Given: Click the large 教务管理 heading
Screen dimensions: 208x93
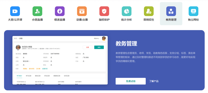Looking at the screenshot, I should tap(126, 43).
